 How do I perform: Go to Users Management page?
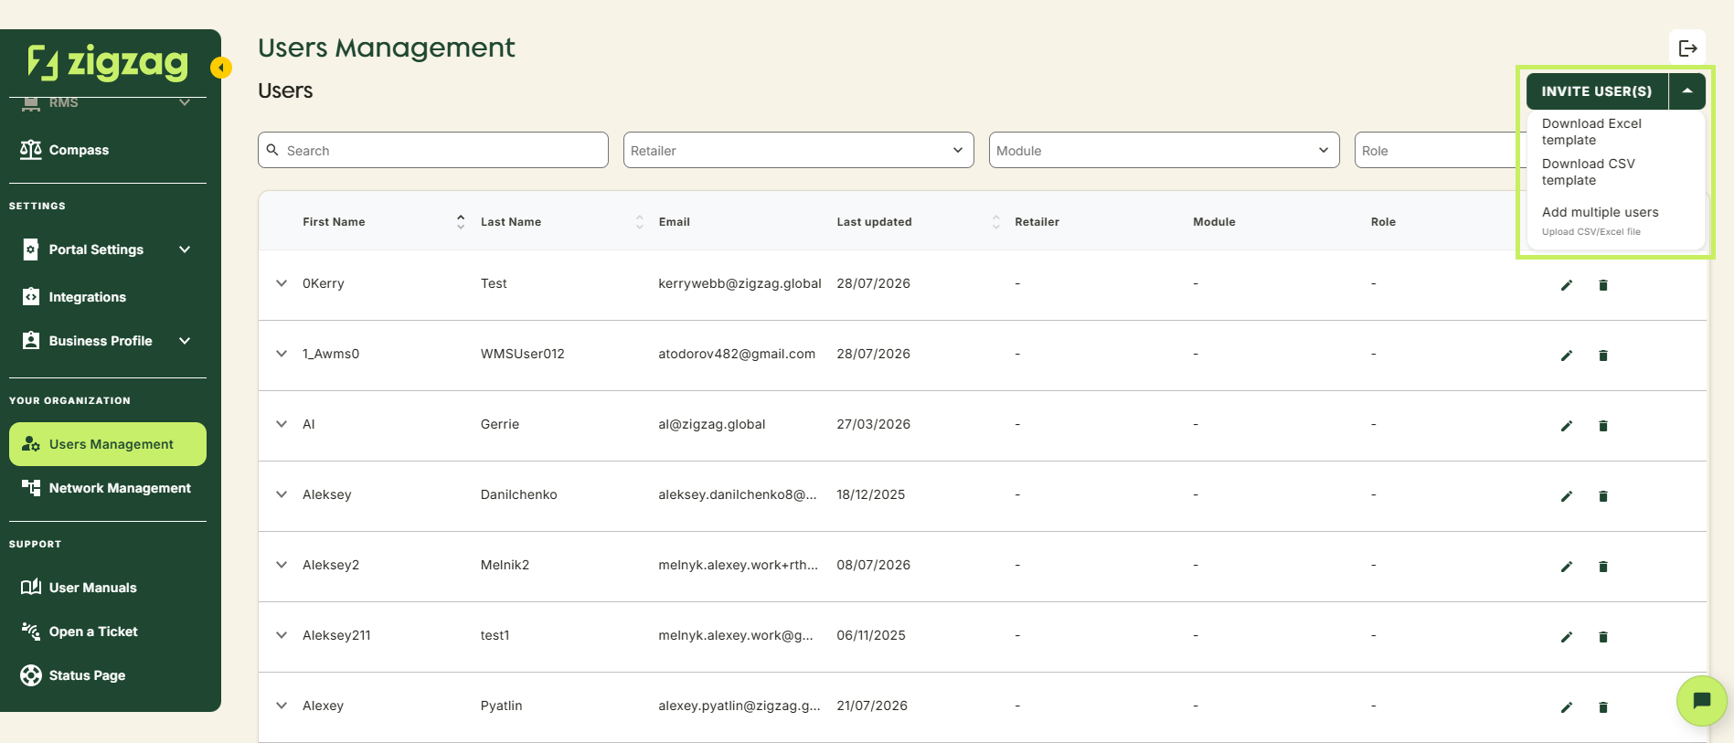[x=108, y=444]
